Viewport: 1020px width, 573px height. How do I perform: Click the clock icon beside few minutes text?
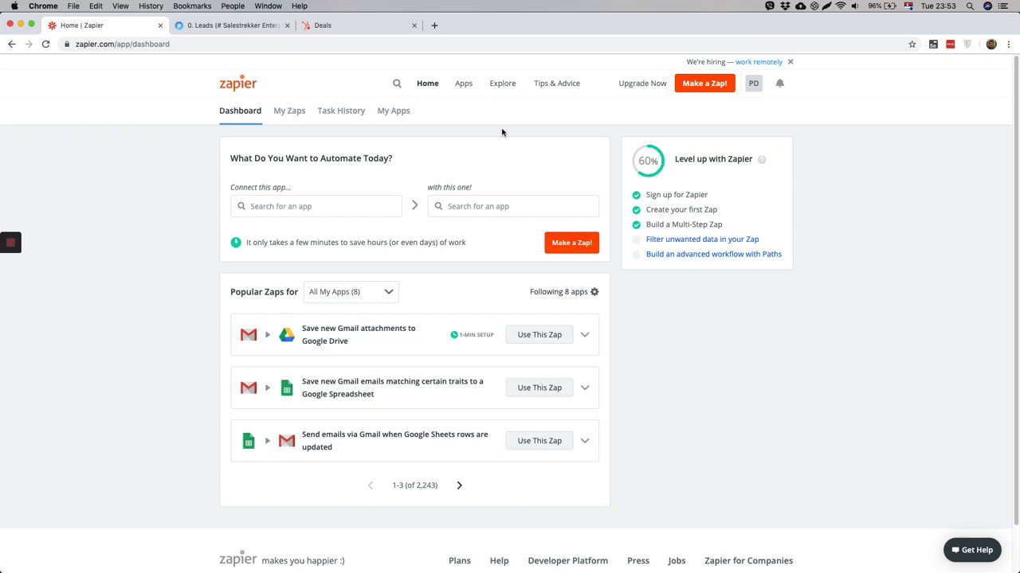[236, 242]
